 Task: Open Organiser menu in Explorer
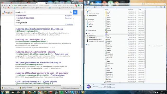[x=88, y=7]
